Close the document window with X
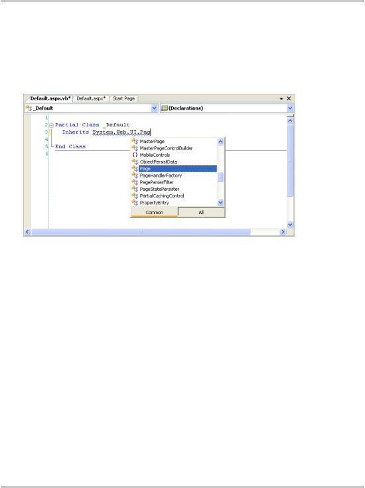Viewport: 365px width, 488px height. point(289,98)
